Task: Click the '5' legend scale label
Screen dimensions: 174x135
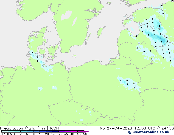Action: click(x=27, y=134)
